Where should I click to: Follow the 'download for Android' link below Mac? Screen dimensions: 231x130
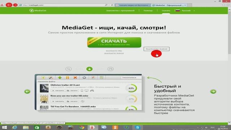coord(114,53)
